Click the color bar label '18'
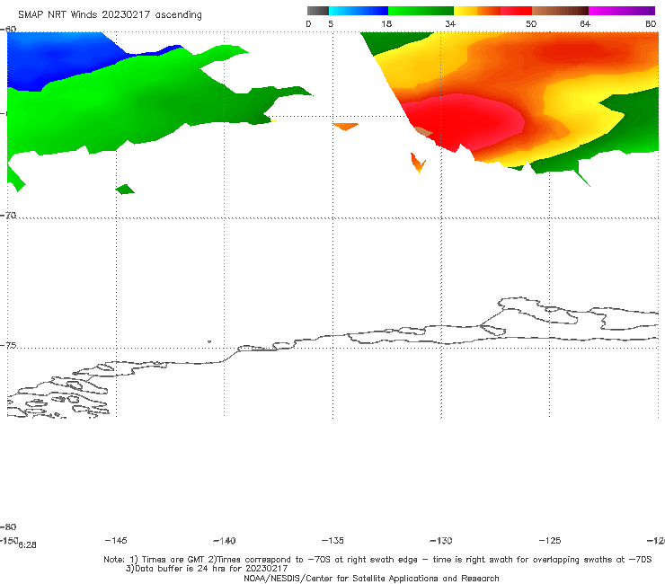The image size is (665, 584). [386, 23]
